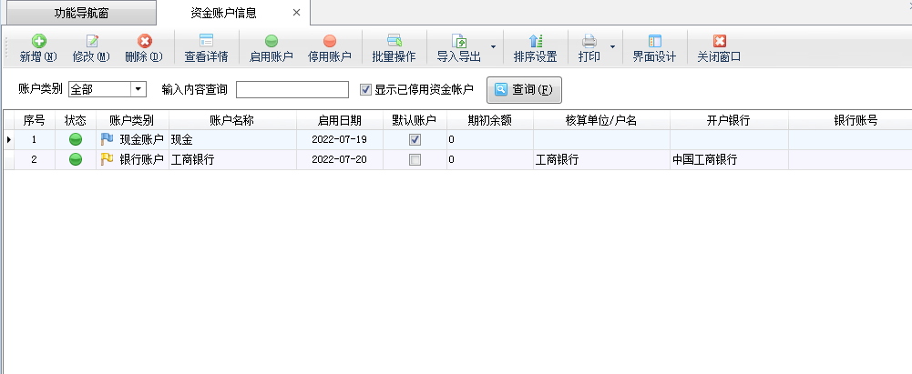Image resolution: width=912 pixels, height=374 pixels.
Task: Open 界面设计 interface design tool
Action: (x=654, y=42)
